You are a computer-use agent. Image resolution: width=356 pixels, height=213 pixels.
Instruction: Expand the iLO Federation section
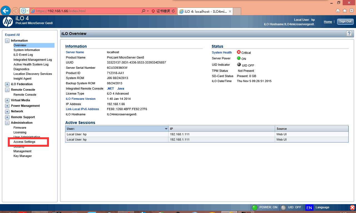pos(7,84)
